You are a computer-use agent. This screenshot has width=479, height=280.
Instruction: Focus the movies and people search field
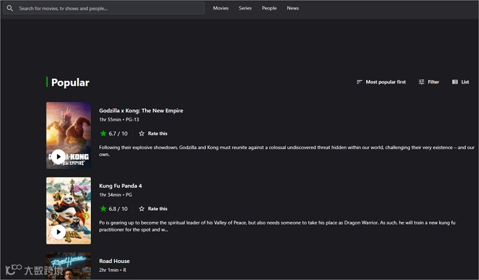coord(104,8)
